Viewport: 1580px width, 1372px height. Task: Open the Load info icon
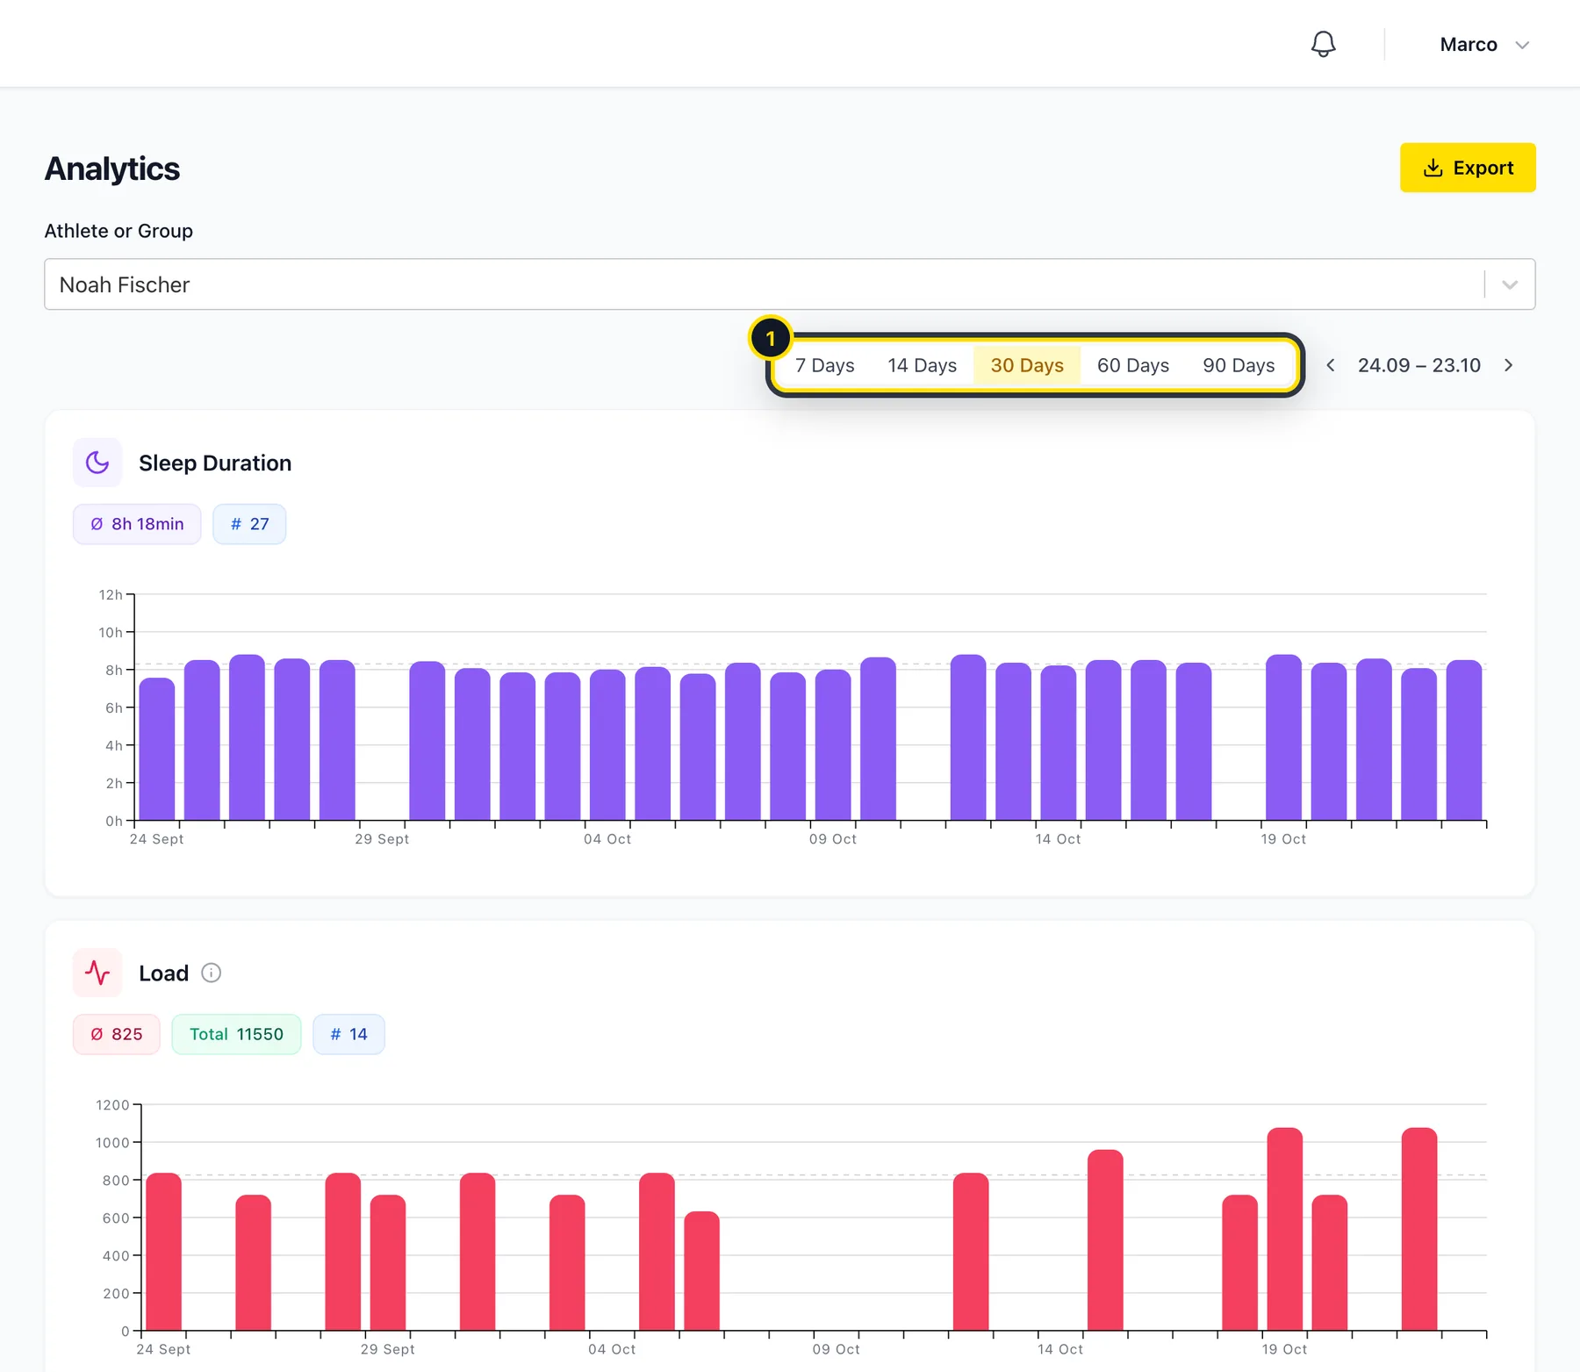coord(211,973)
